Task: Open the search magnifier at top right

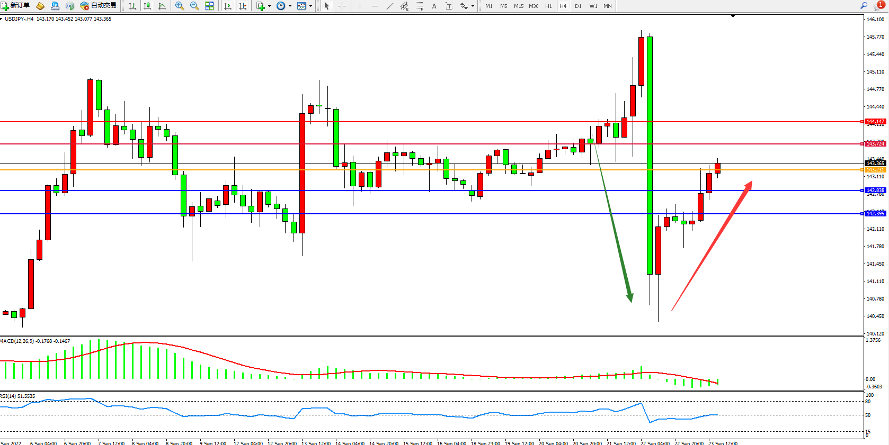Action: pyautogui.click(x=864, y=6)
